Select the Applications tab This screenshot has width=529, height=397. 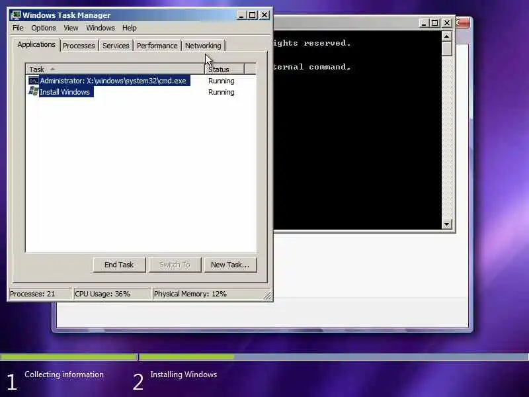pyautogui.click(x=36, y=44)
